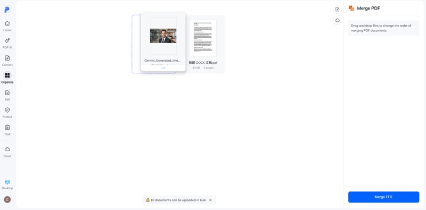This screenshot has width=426, height=210.
Task: Select the Organize section
Action: pyautogui.click(x=7, y=78)
